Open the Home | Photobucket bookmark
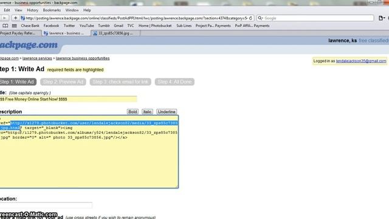The height and width of the screenshot is (219, 389). tap(155, 26)
